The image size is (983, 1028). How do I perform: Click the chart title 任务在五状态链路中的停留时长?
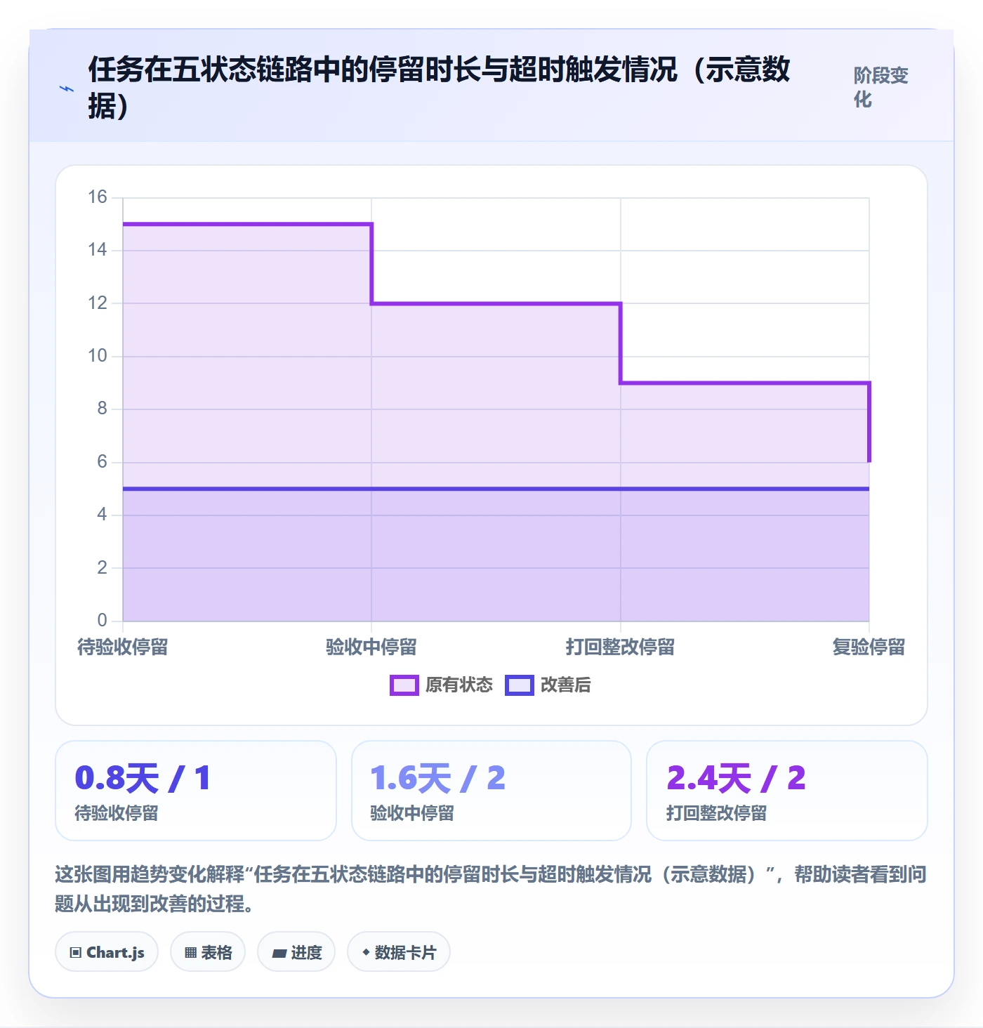click(x=439, y=88)
